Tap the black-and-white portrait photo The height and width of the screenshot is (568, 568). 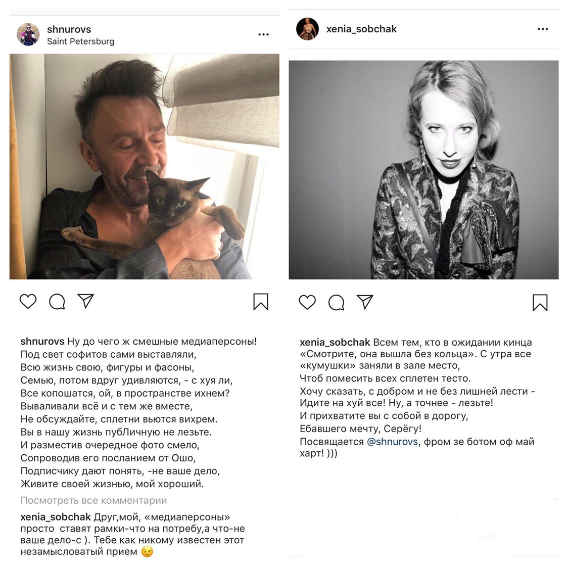423,169
